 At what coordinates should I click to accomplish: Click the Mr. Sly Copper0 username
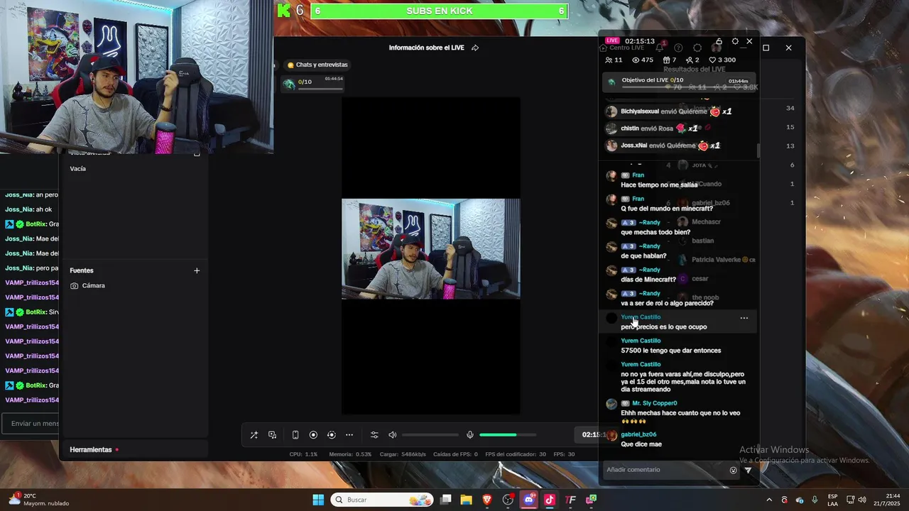click(x=655, y=403)
